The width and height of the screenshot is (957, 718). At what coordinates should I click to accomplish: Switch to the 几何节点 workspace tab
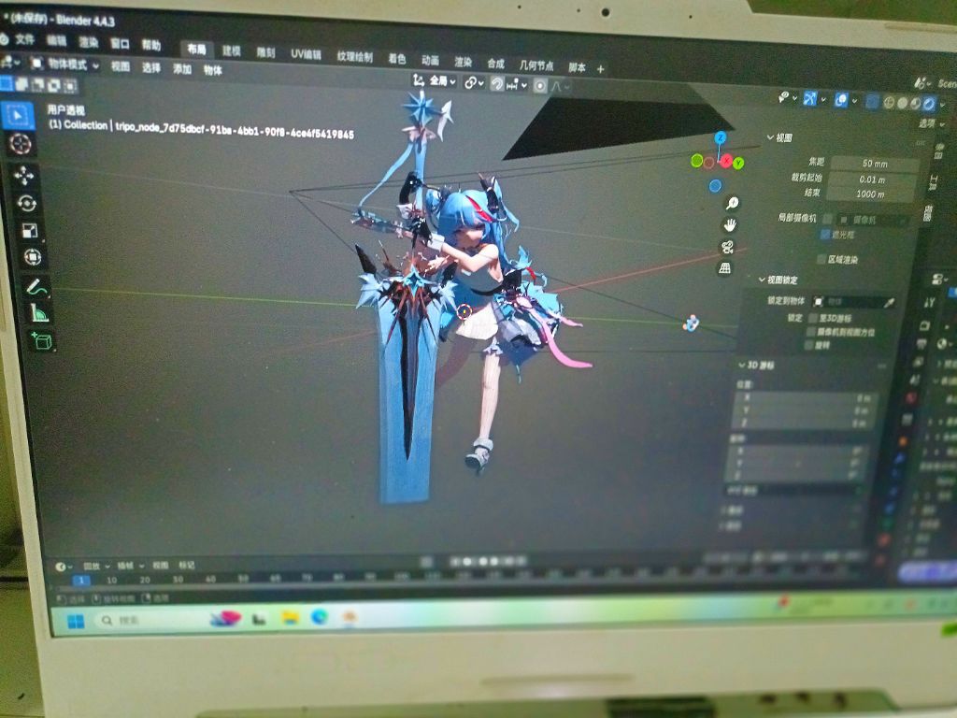[536, 65]
